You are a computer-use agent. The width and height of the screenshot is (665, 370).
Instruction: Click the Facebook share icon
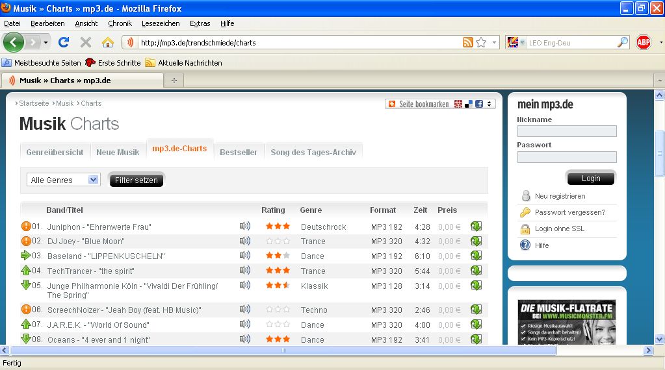479,104
